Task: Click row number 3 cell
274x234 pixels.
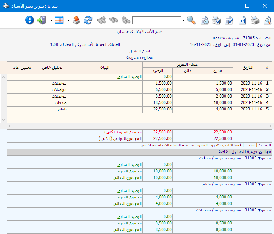Action: [x=267, y=96]
